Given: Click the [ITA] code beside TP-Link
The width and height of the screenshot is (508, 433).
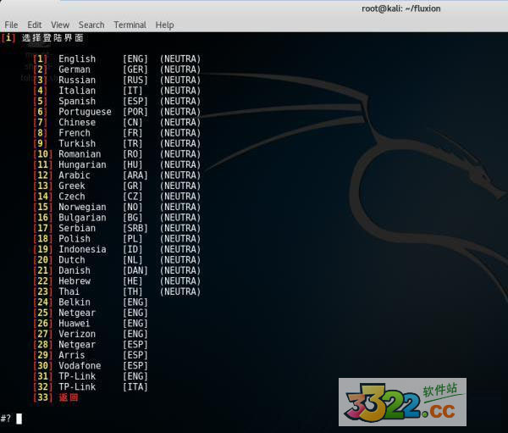Looking at the screenshot, I should (x=135, y=386).
